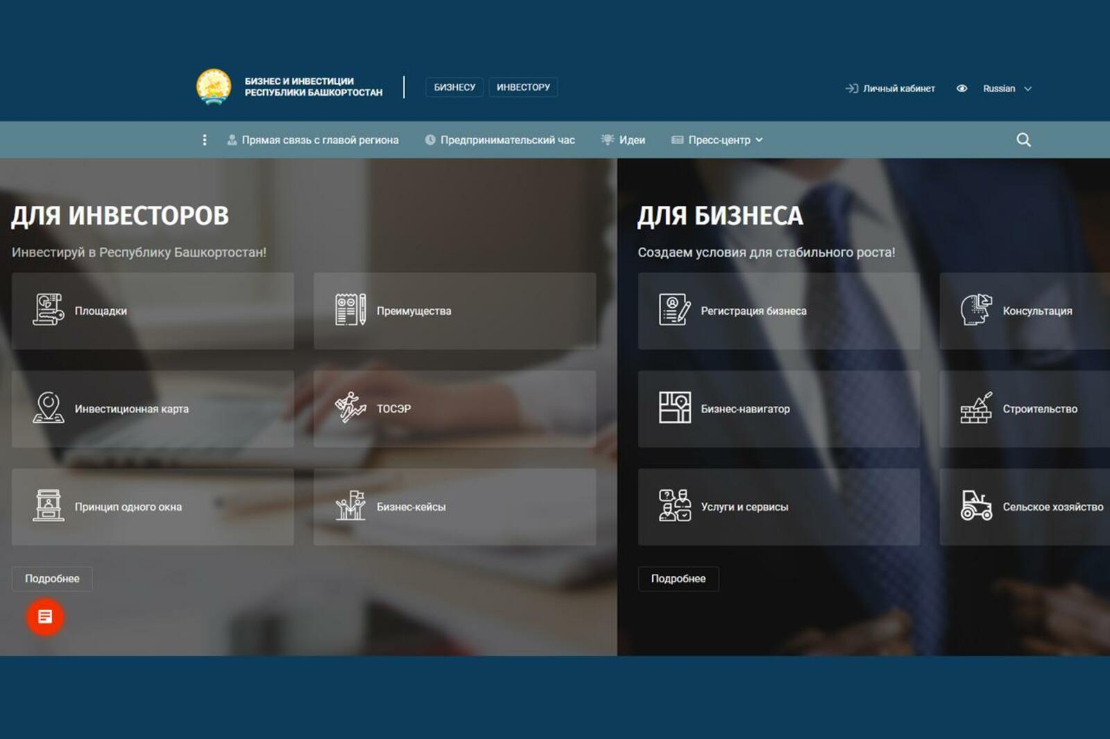The height and width of the screenshot is (739, 1110).
Task: Click the newspaper icon beside Пресс-центр
Action: point(677,140)
